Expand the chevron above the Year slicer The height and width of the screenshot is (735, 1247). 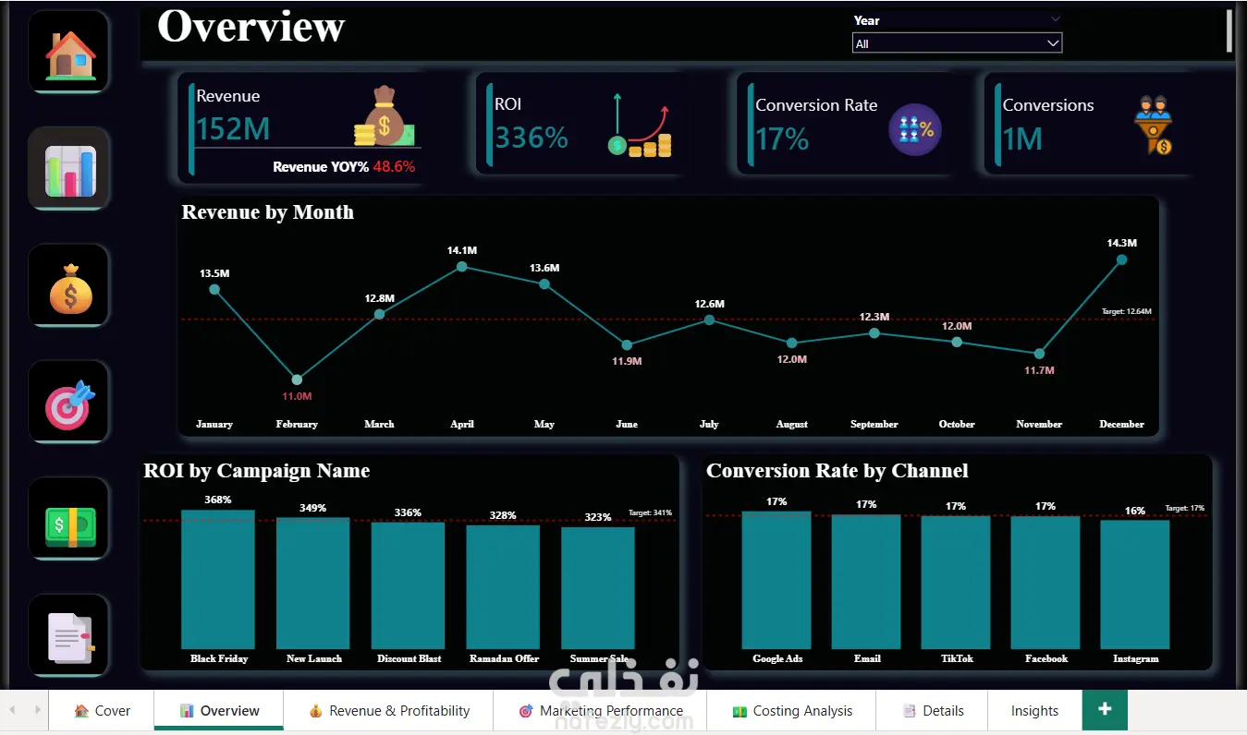[1056, 18]
